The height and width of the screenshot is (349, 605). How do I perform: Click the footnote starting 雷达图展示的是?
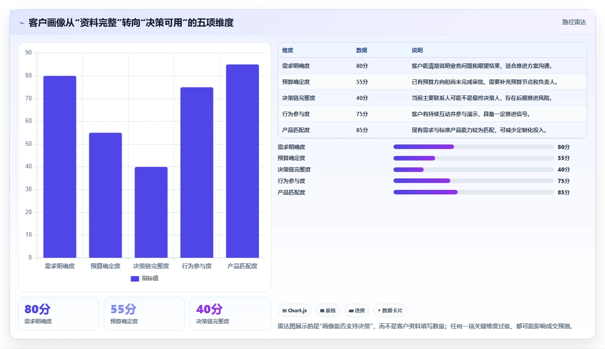(426, 327)
